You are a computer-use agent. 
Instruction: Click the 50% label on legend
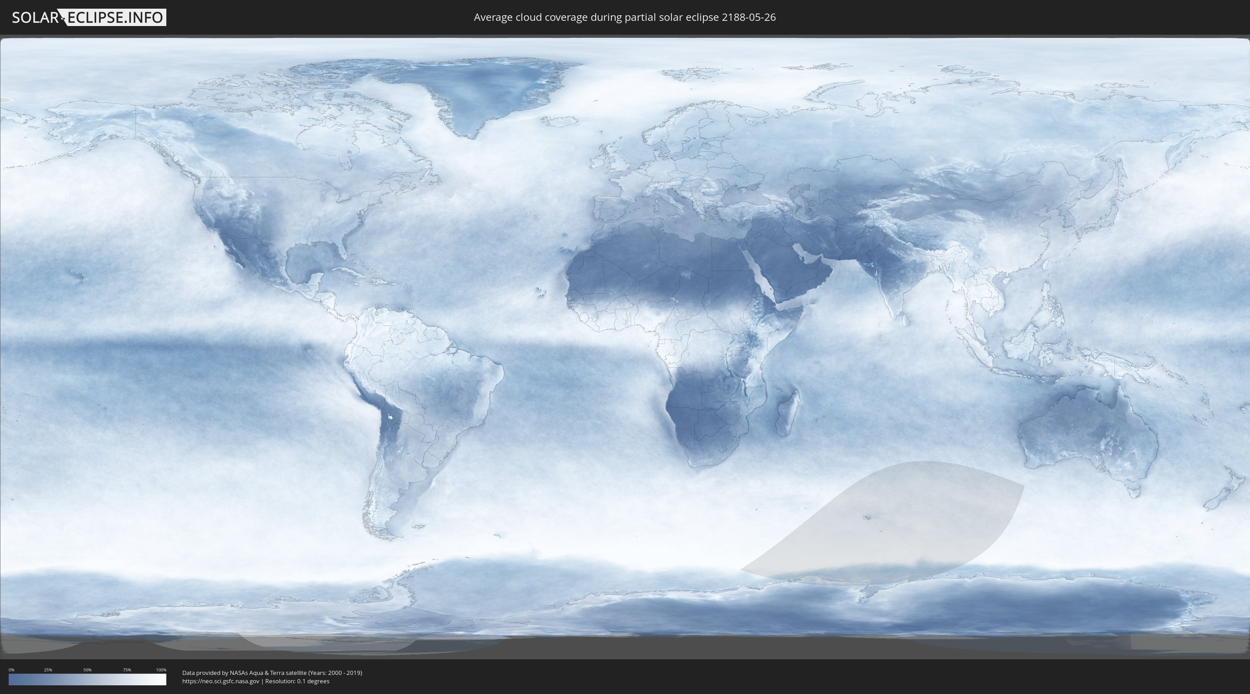(x=87, y=670)
